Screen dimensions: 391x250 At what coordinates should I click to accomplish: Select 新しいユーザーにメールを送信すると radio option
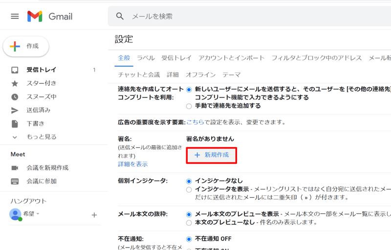[x=189, y=90]
